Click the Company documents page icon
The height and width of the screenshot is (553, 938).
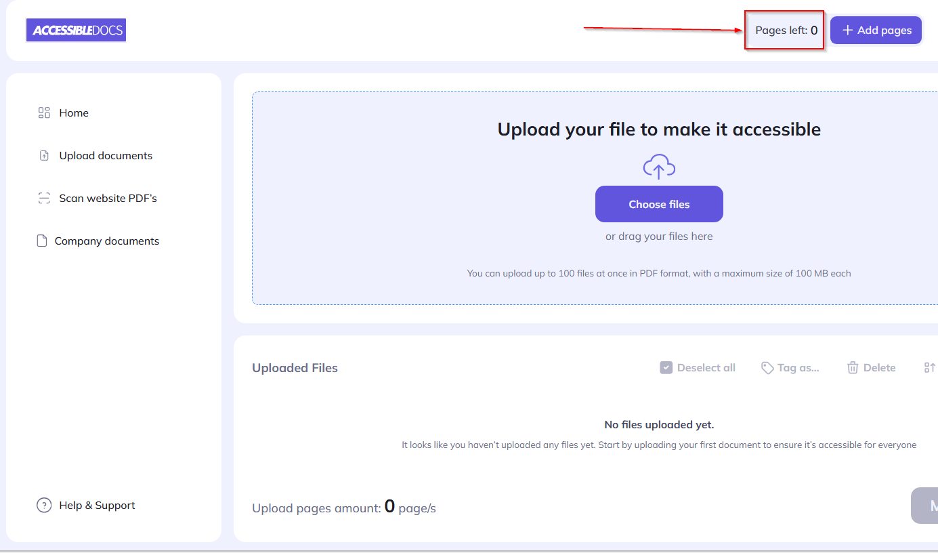[x=41, y=241]
